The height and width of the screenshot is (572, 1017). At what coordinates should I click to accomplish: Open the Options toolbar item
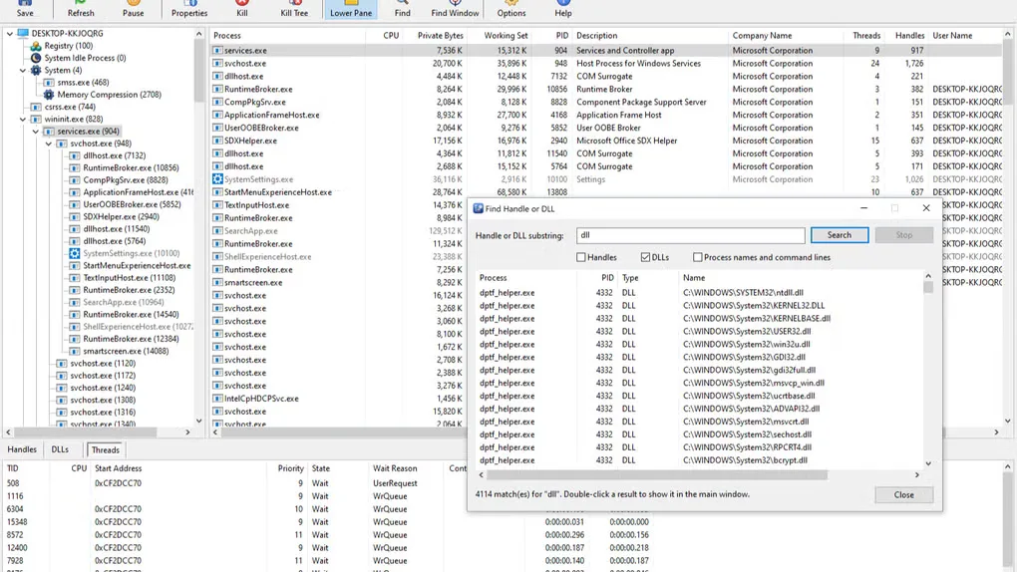(x=511, y=8)
